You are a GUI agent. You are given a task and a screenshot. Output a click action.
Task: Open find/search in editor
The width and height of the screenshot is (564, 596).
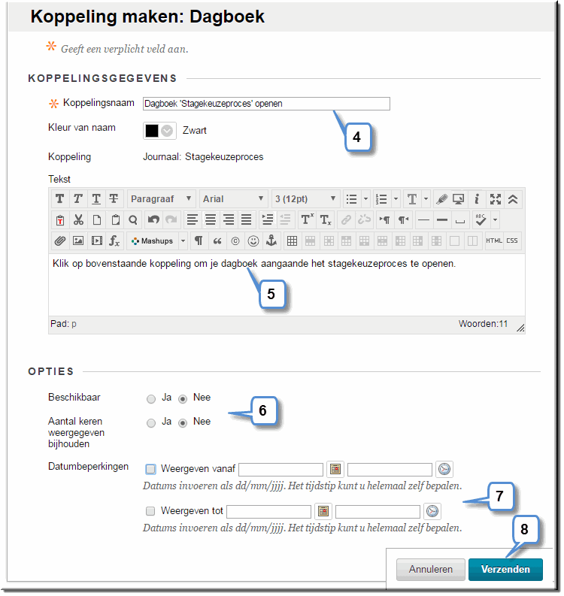pyautogui.click(x=133, y=220)
